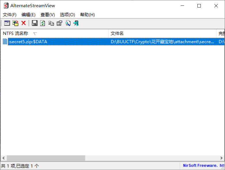Click the Copy selected items icon
Image resolution: width=225 pixels, height=170 pixels.
[x=51, y=23]
